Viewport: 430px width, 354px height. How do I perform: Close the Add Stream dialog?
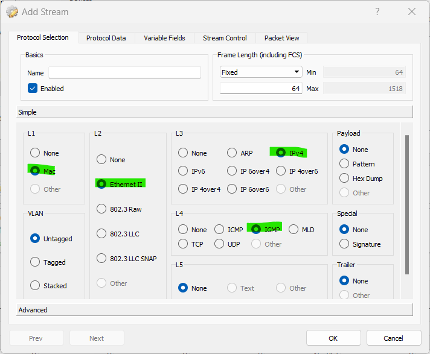point(412,11)
